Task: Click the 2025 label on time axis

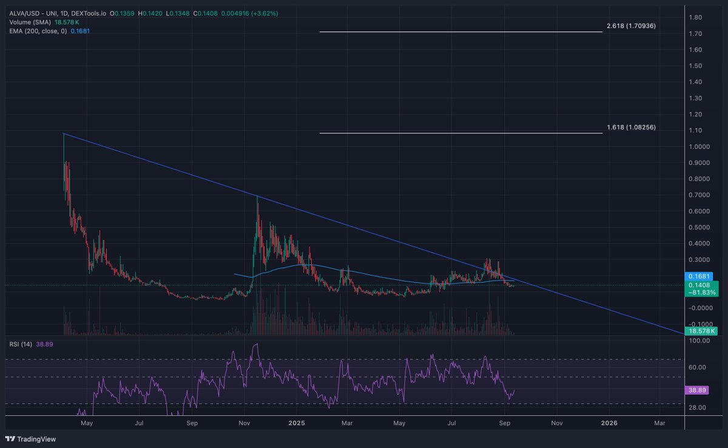Action: [297, 422]
